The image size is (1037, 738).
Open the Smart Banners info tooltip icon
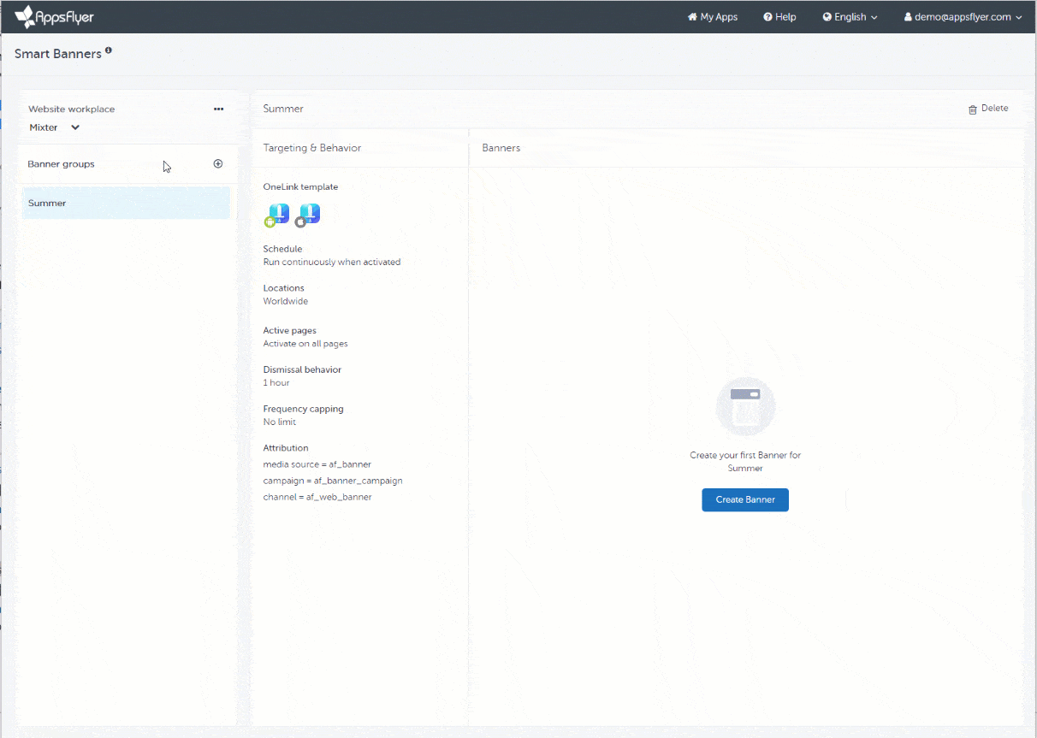click(x=109, y=51)
